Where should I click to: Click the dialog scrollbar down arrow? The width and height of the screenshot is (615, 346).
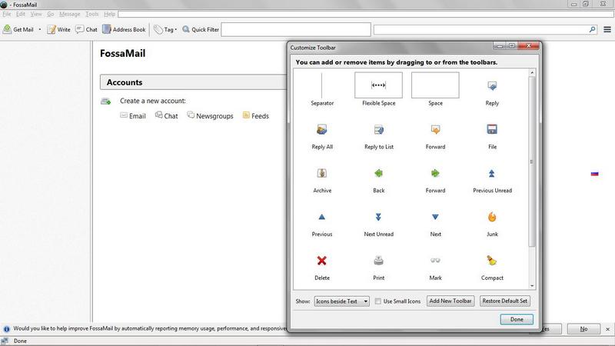532,285
